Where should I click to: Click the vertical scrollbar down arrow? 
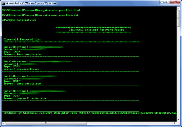click(178, 120)
